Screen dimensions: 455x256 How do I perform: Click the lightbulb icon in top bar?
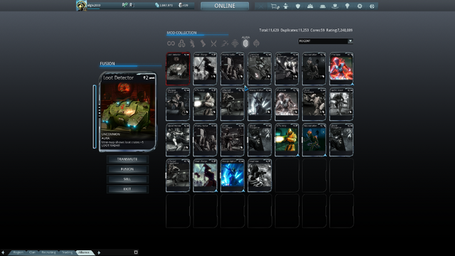click(x=347, y=6)
